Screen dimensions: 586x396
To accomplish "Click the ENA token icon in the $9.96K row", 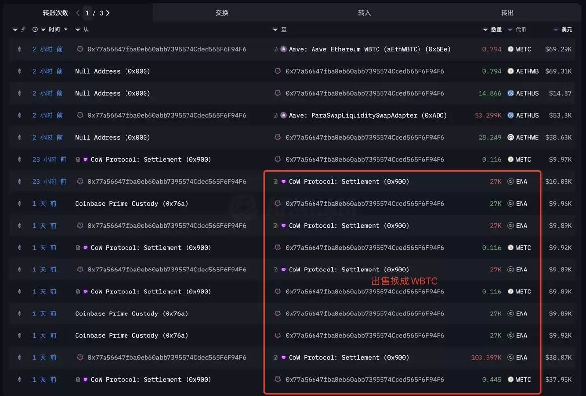I will coord(511,203).
